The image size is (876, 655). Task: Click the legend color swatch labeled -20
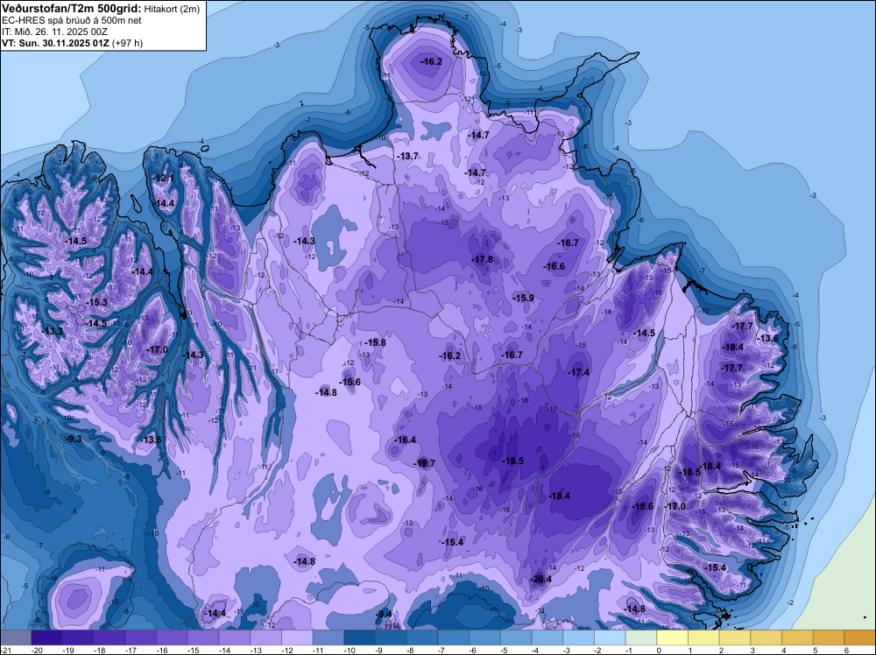47,637
